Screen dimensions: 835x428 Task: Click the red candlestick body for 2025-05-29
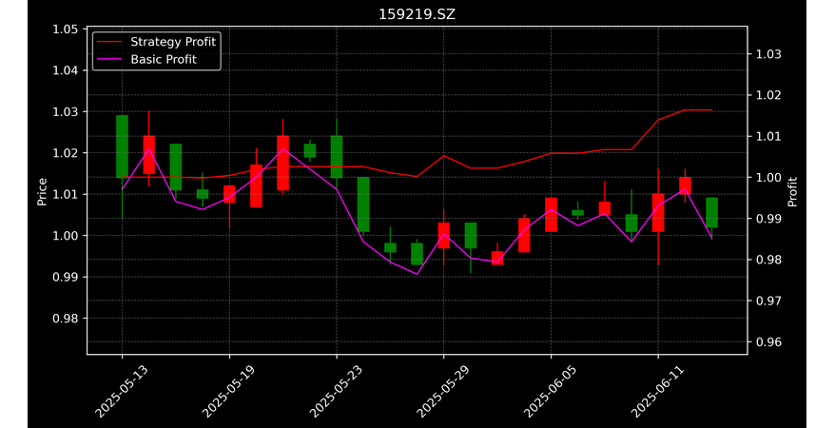(x=443, y=235)
